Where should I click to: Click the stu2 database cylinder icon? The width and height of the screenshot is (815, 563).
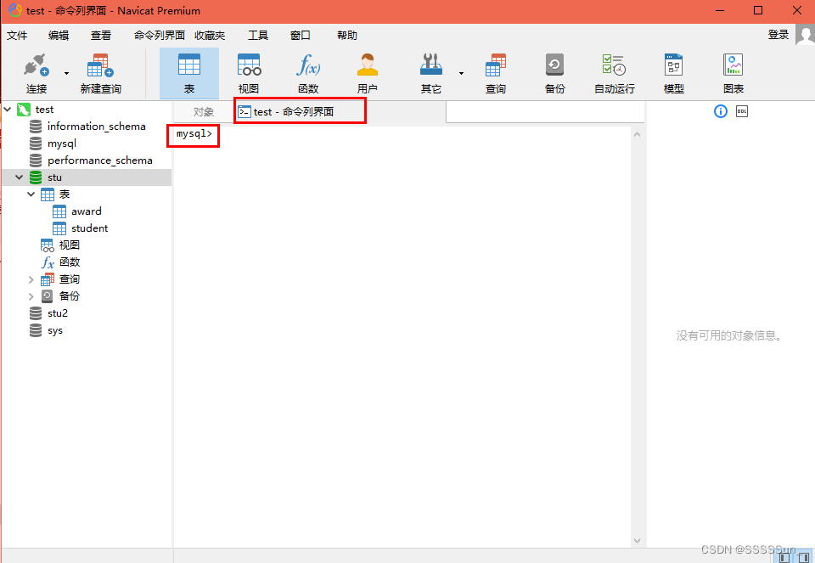(36, 313)
